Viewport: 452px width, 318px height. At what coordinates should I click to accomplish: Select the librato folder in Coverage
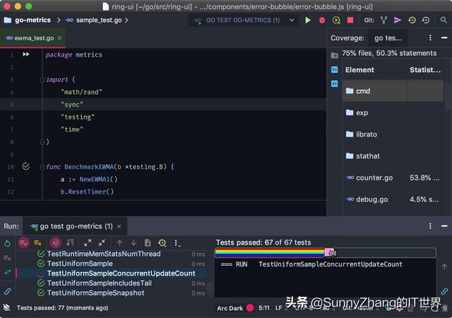tap(393, 134)
